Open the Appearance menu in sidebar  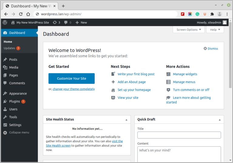tap(18, 93)
